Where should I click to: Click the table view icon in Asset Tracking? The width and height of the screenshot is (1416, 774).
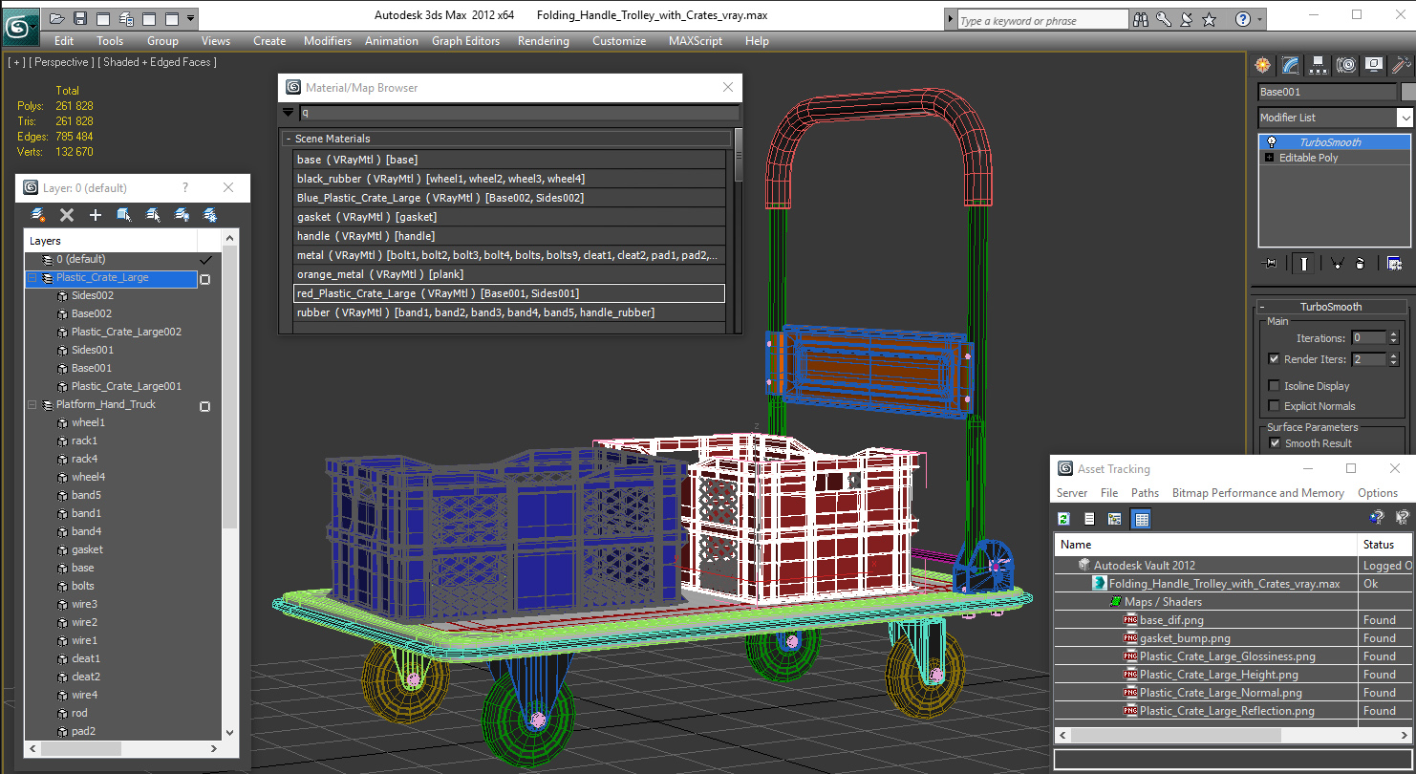[x=1141, y=519]
